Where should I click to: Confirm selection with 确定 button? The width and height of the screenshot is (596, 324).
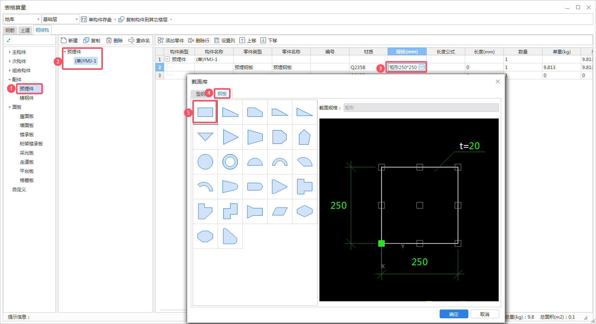tap(454, 314)
